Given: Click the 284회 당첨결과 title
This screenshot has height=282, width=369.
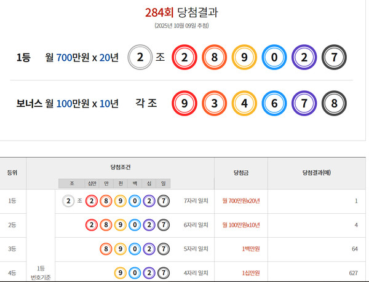Looking at the screenshot, I should (x=181, y=12).
